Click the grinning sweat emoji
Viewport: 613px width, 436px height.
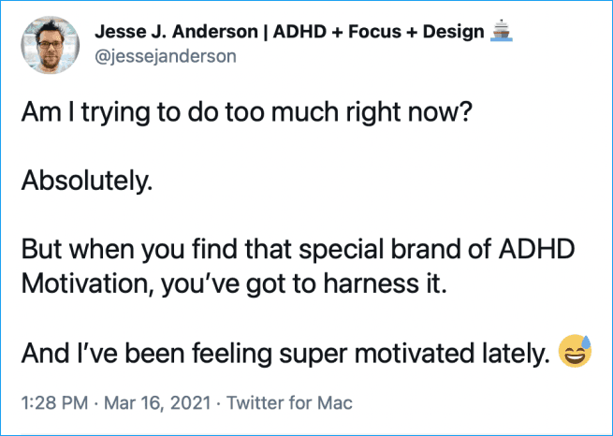pyautogui.click(x=575, y=351)
